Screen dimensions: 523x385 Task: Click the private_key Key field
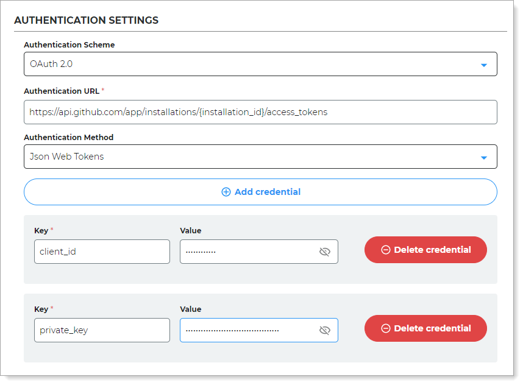(102, 330)
